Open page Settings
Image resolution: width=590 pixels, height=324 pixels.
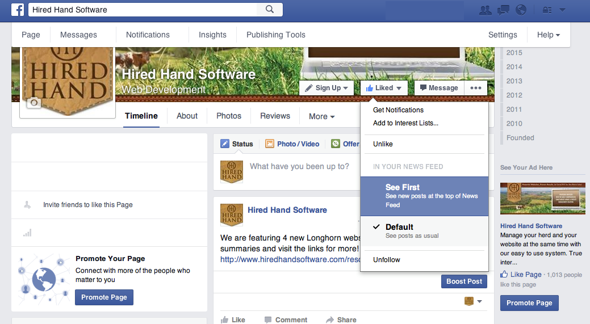click(503, 35)
